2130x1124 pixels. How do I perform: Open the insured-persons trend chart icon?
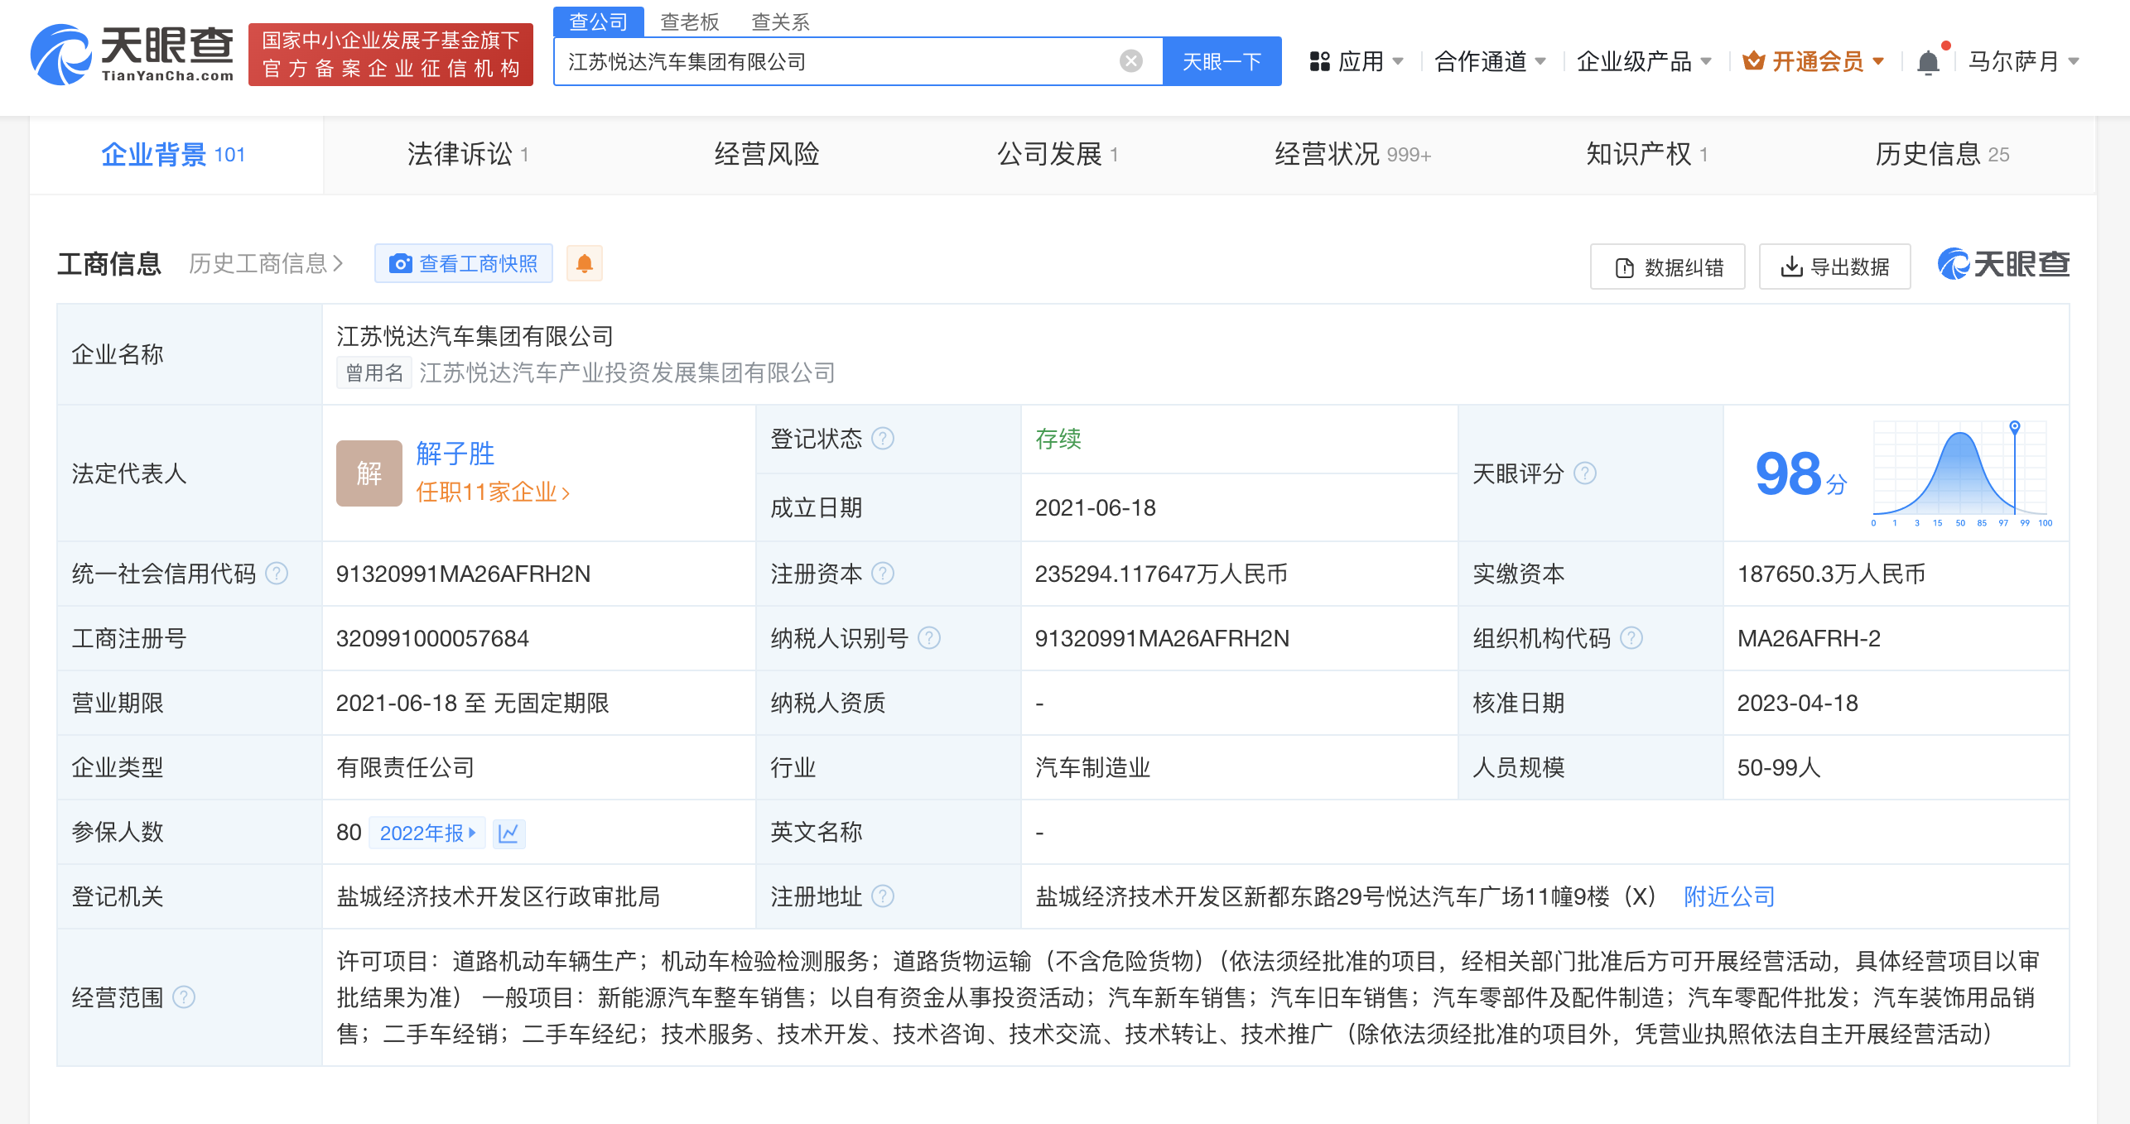pyautogui.click(x=510, y=833)
